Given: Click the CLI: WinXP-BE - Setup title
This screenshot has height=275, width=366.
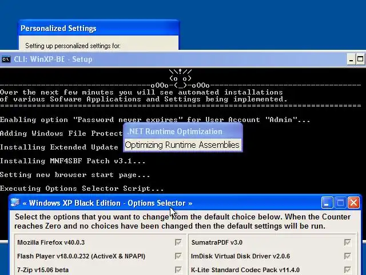Looking at the screenshot, I should (53, 59).
